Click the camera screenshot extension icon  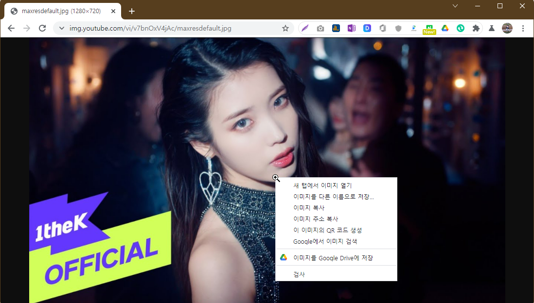click(320, 28)
